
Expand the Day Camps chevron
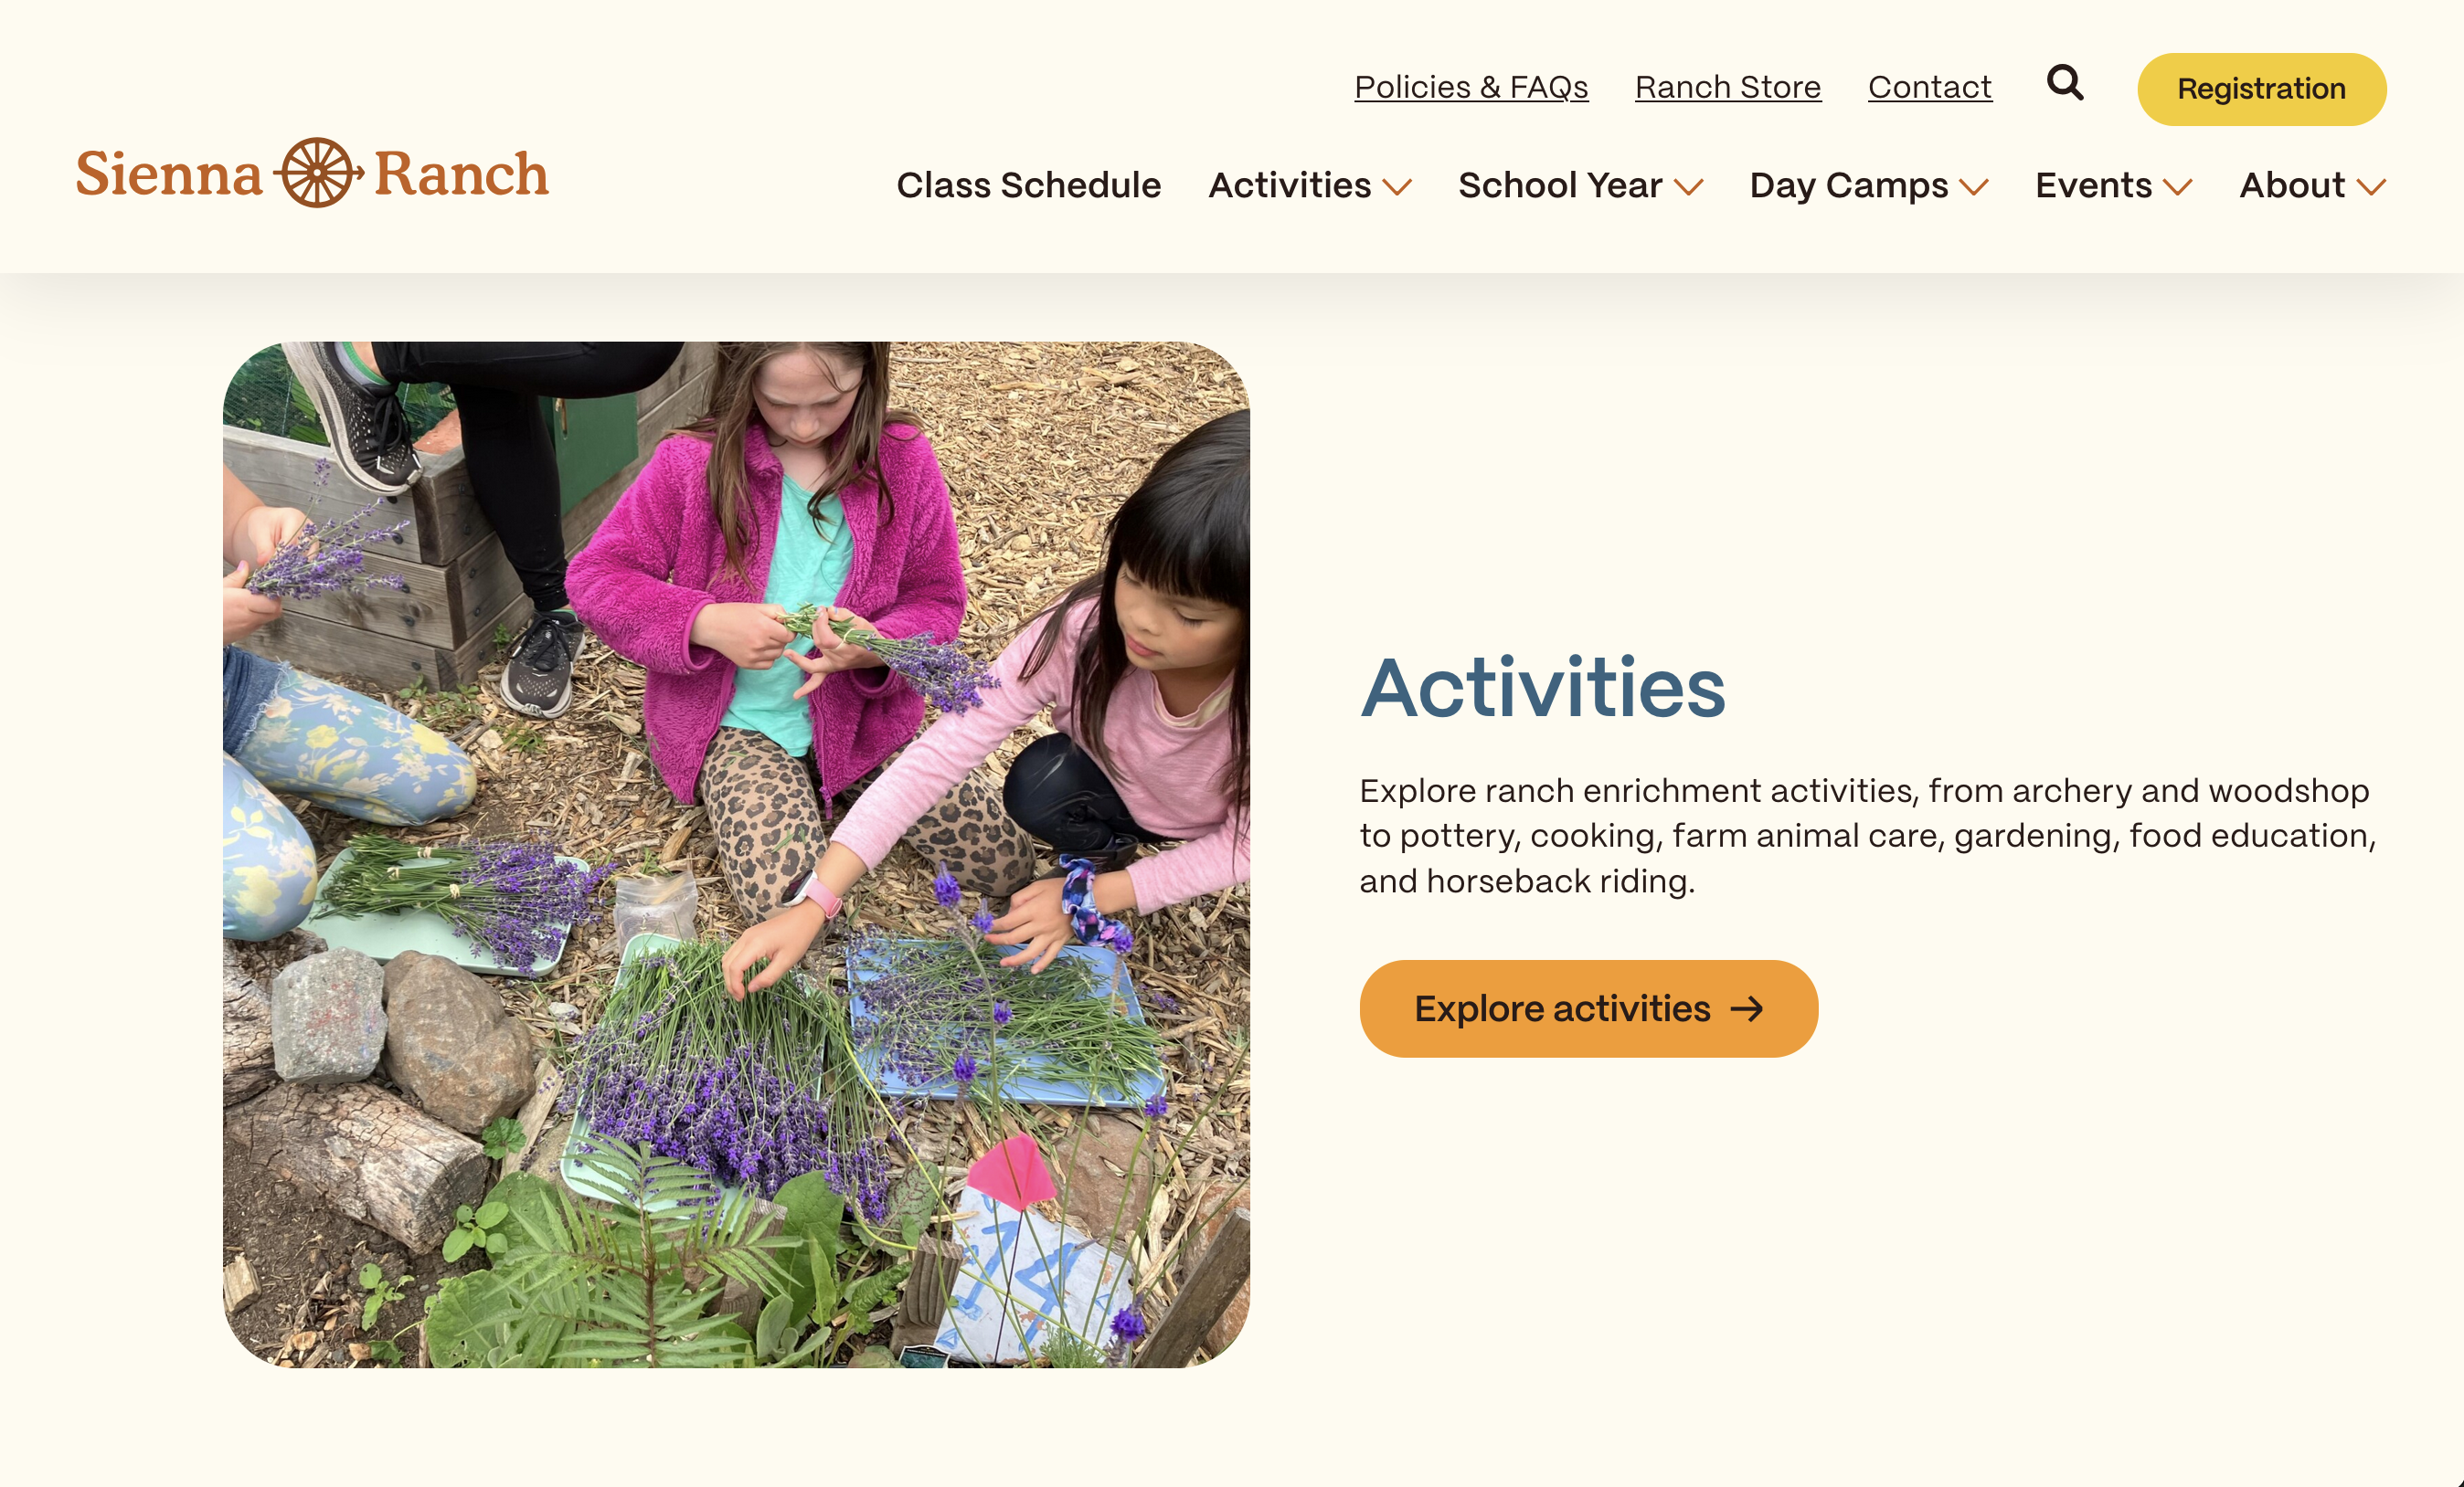(1974, 187)
